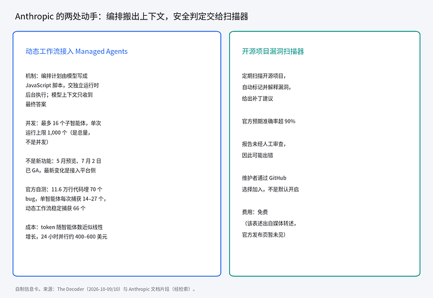This screenshot has height=298, width=433.
Task: Select the line "已 GA，最新变化是接入平台侧"
Action: pyautogui.click(x=60, y=170)
